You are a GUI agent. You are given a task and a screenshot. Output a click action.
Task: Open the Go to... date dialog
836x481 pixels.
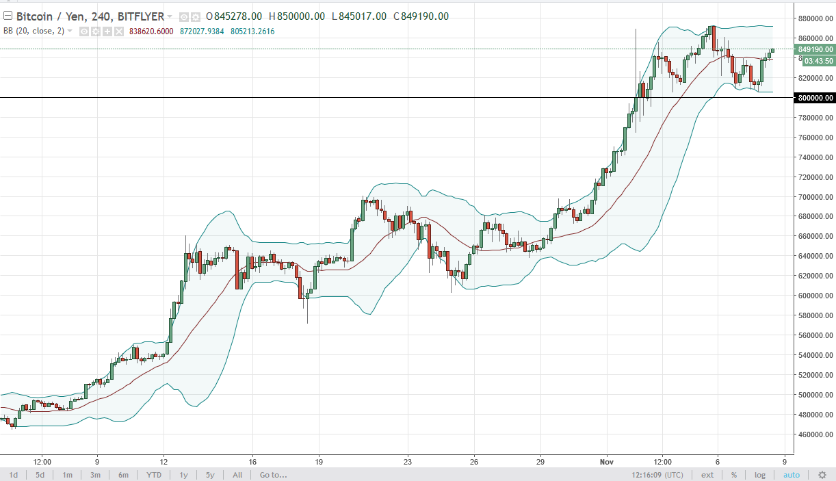click(273, 475)
